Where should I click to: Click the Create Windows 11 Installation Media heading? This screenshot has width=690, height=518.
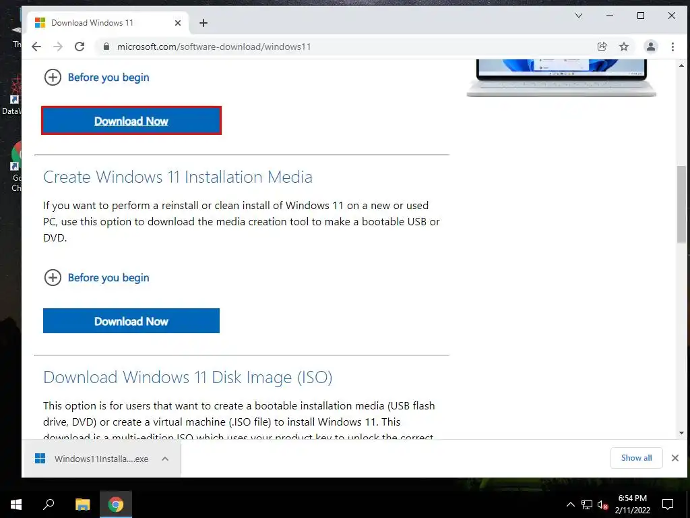pos(178,177)
